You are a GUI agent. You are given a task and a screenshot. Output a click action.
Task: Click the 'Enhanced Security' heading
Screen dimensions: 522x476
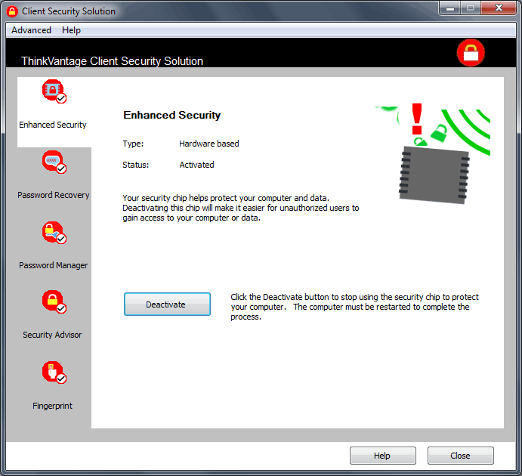click(x=171, y=115)
